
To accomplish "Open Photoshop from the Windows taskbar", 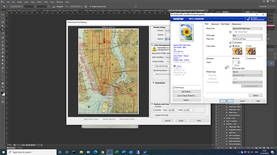I will pyautogui.click(x=109, y=152).
